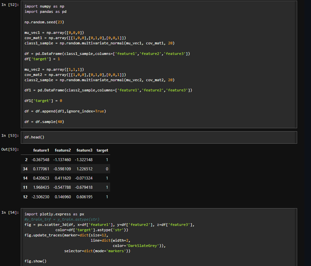The height and width of the screenshot is (266, 311).
Task: Click the 'DarkSlateGrey' string in the code
Action: (142, 246)
